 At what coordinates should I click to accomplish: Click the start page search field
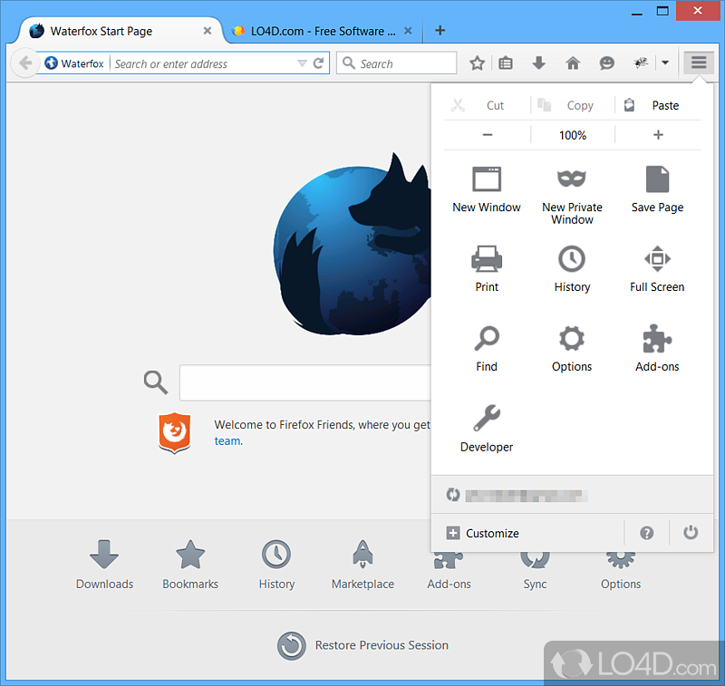[x=305, y=382]
